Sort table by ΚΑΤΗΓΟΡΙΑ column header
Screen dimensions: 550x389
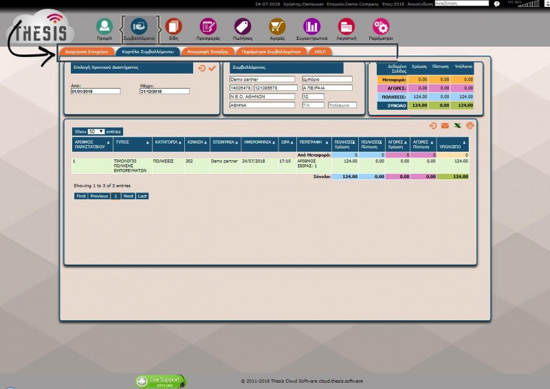167,144
